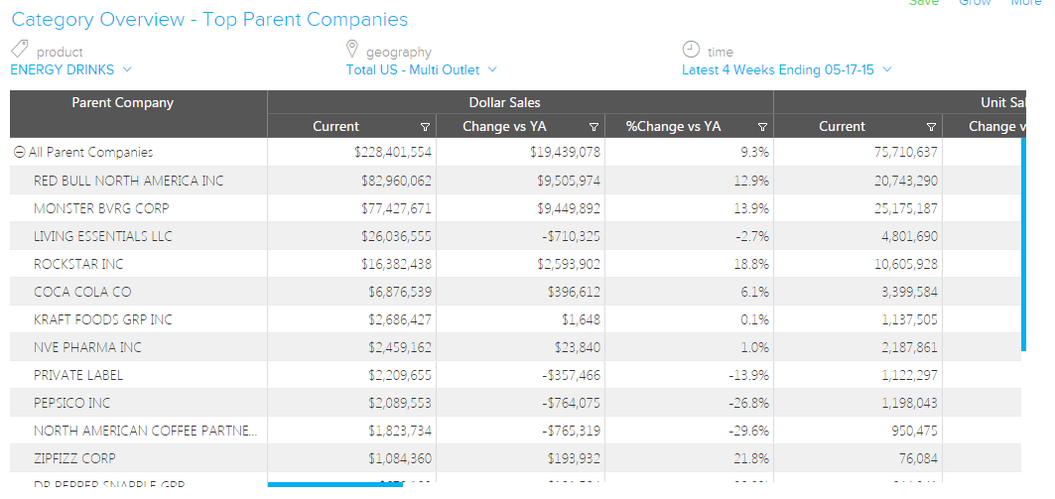This screenshot has width=1055, height=499.
Task: Collapse All Parent Companies row
Action: 20,153
